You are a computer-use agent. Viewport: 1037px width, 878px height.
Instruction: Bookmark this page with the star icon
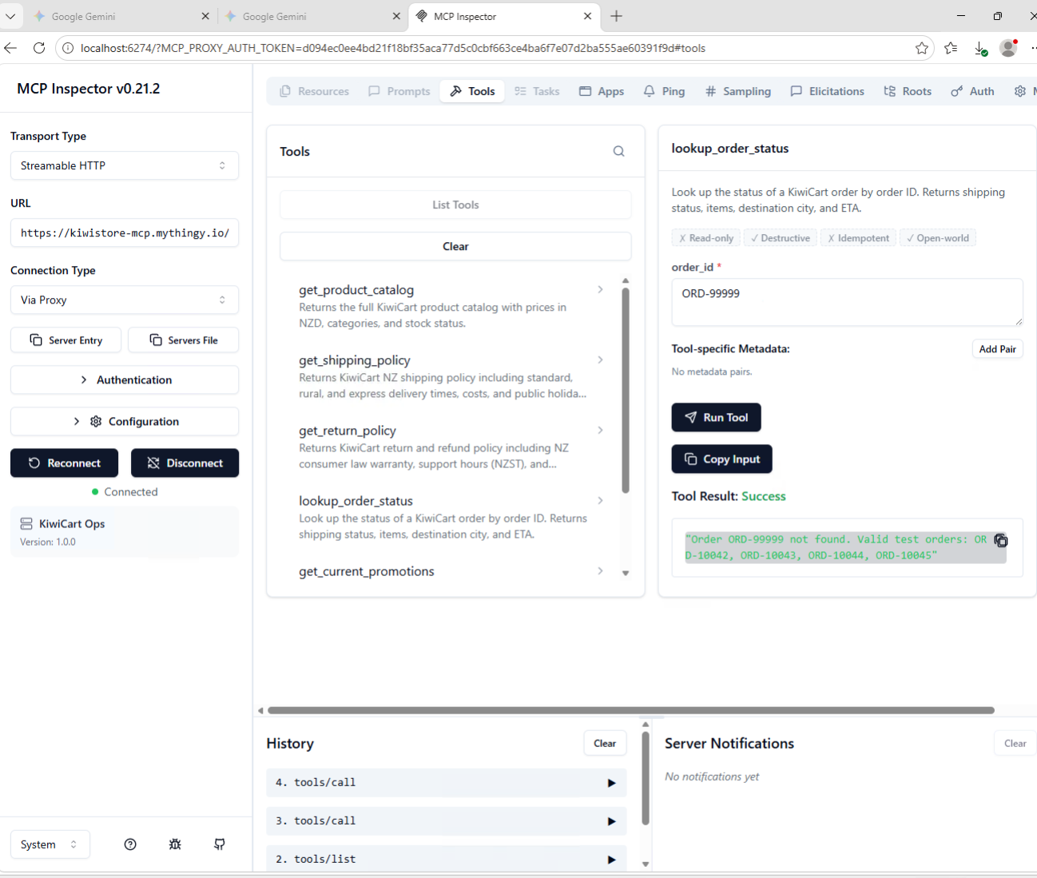click(x=922, y=48)
